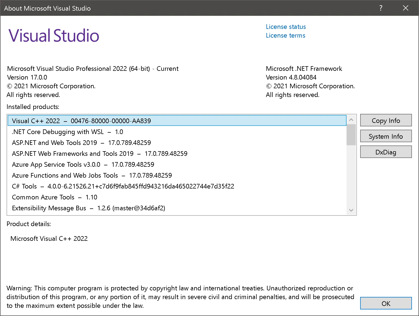Open the License status link
Screen dimensions: 419x316
click(x=286, y=27)
